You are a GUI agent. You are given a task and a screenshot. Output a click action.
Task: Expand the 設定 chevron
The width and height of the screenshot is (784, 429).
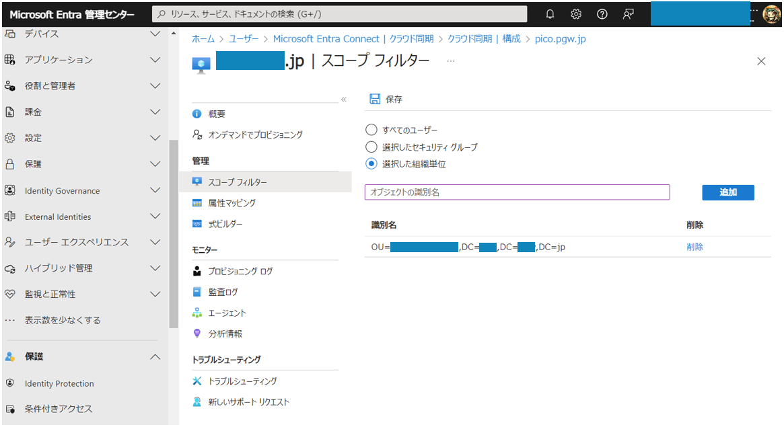click(x=155, y=138)
